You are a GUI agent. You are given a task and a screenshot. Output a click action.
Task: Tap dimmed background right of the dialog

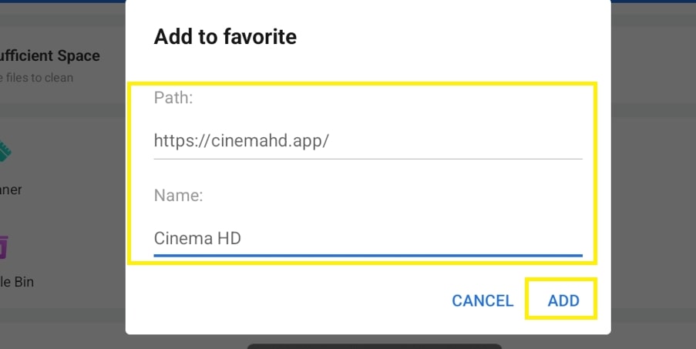(654, 177)
